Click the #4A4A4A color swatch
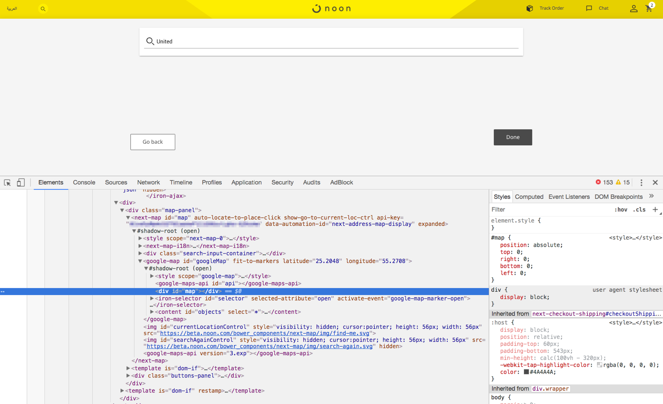Viewport: 663px width, 404px height. [x=526, y=372]
